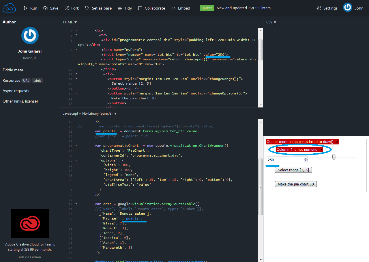The image size is (369, 262).
Task: Click Set as base
Action: (x=98, y=8)
